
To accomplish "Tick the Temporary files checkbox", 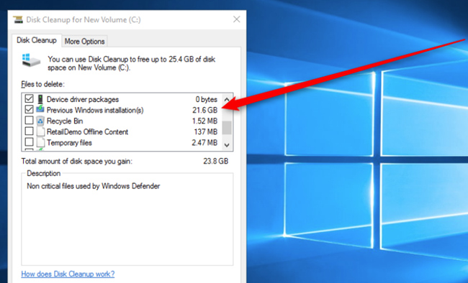I will click(29, 142).
